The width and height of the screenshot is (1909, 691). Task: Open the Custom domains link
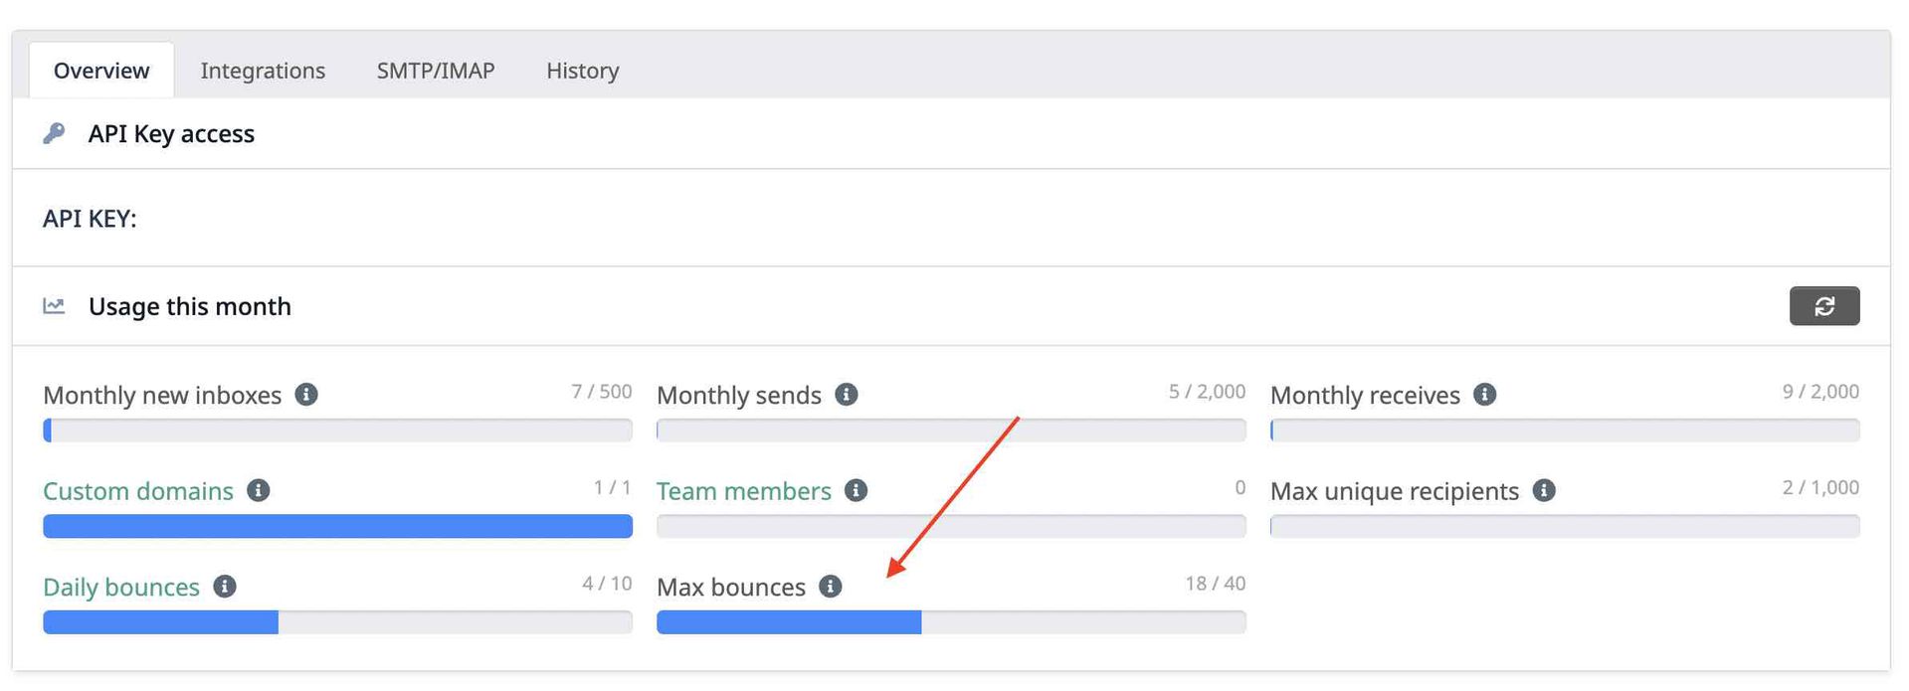pyautogui.click(x=138, y=491)
